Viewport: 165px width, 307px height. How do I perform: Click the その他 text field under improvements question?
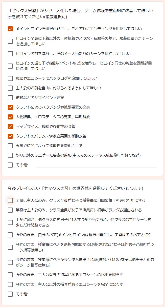96,165
